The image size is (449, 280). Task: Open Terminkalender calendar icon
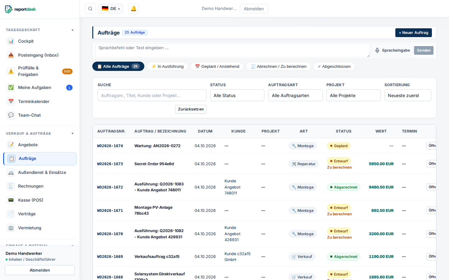click(11, 101)
